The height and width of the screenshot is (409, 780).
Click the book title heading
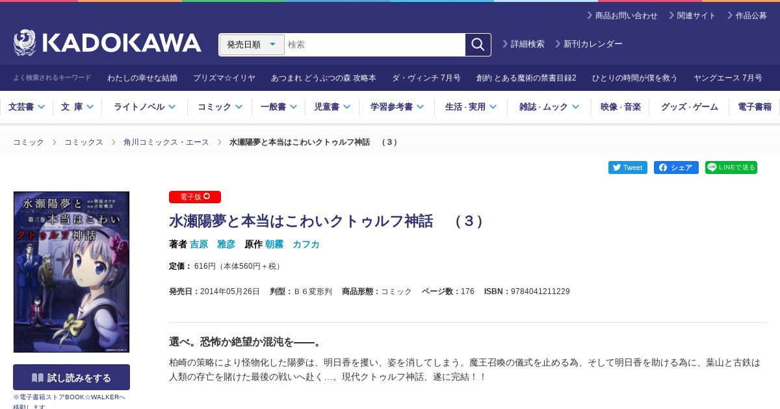(326, 221)
